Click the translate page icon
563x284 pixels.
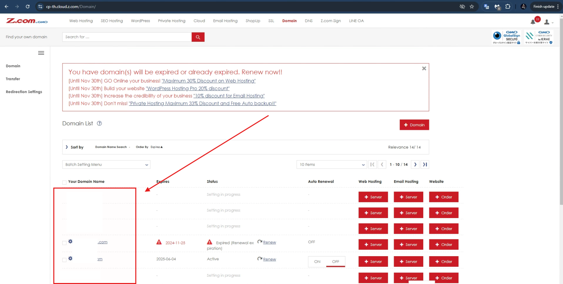[x=486, y=7]
